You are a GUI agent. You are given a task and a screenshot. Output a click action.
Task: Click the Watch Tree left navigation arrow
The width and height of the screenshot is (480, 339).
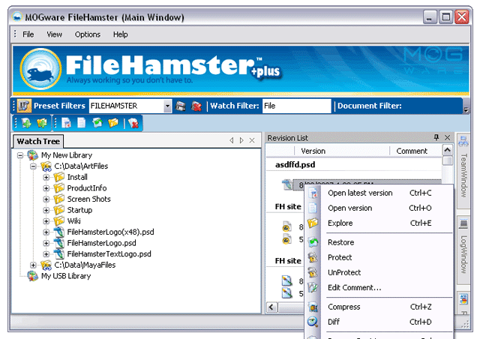click(x=232, y=140)
